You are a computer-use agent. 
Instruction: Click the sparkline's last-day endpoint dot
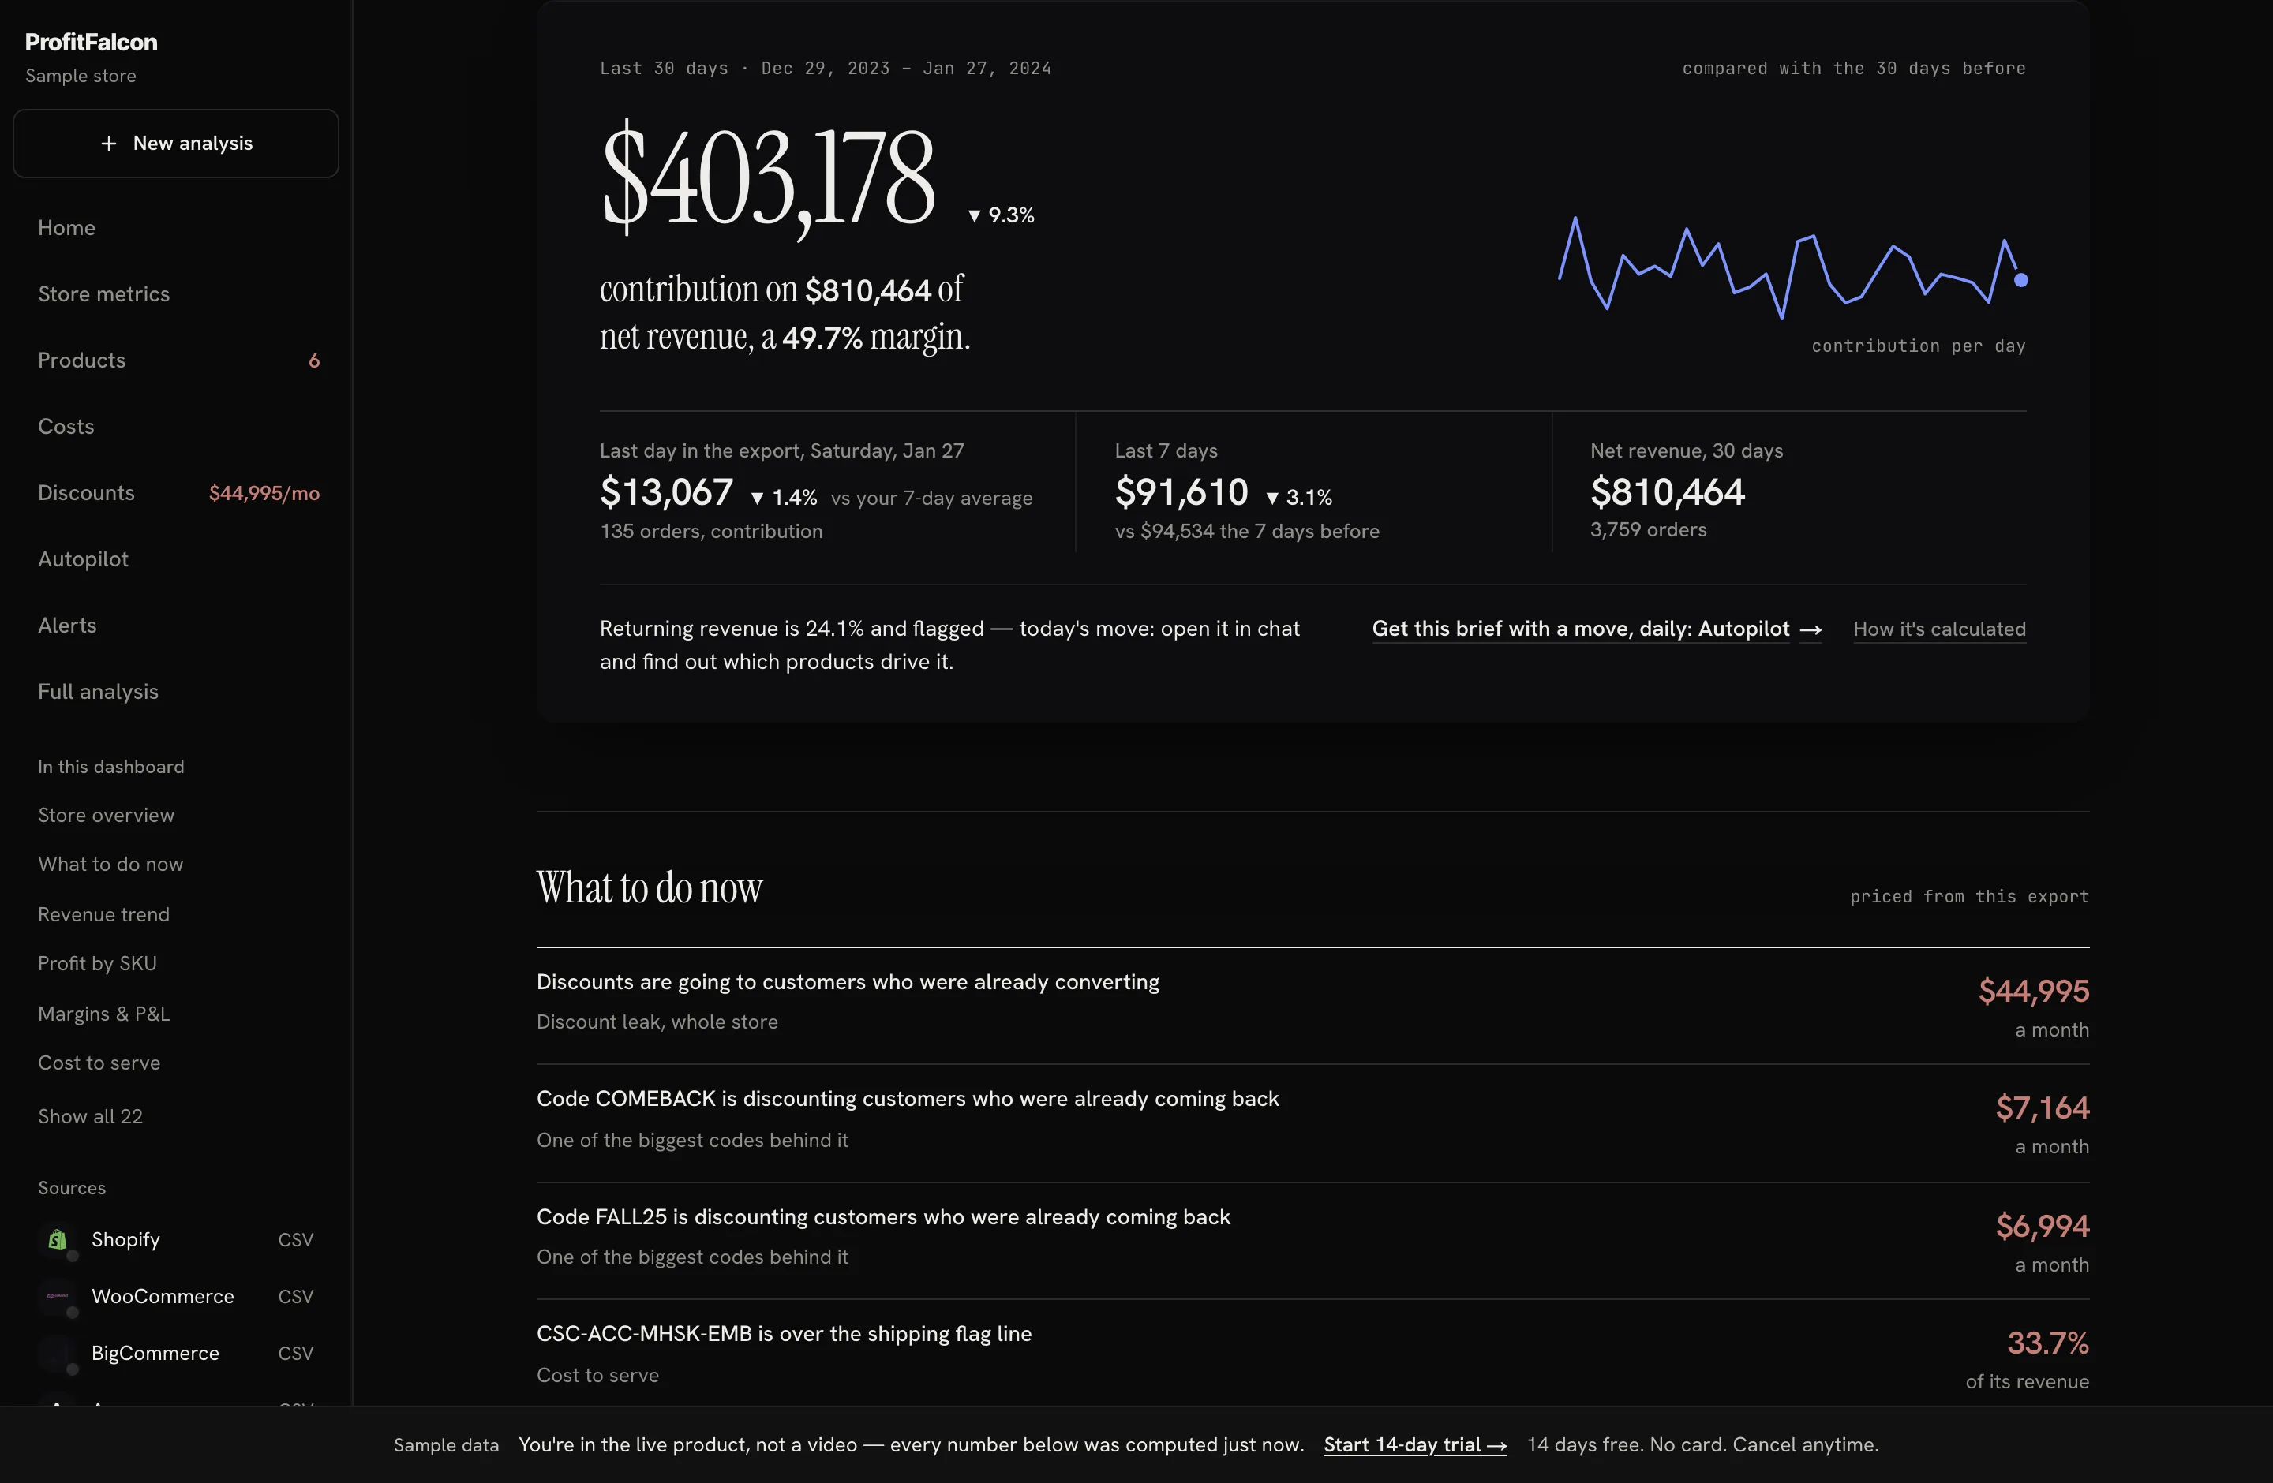[x=2021, y=279]
